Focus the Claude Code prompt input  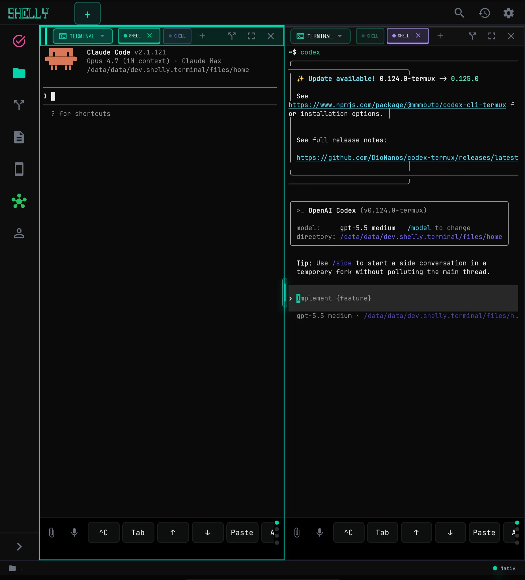pos(160,96)
